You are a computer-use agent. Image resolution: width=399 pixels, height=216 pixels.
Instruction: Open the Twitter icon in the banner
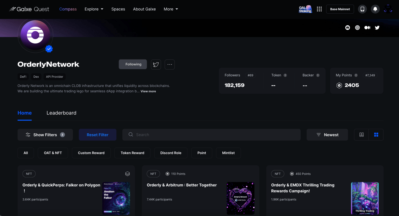(377, 28)
